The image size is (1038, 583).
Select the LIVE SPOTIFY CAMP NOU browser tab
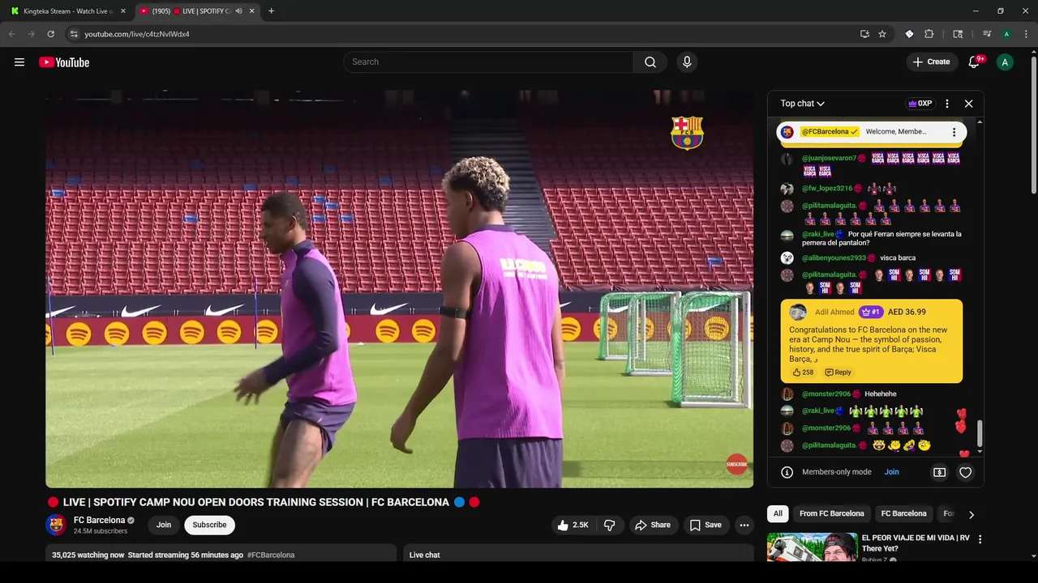(x=196, y=11)
